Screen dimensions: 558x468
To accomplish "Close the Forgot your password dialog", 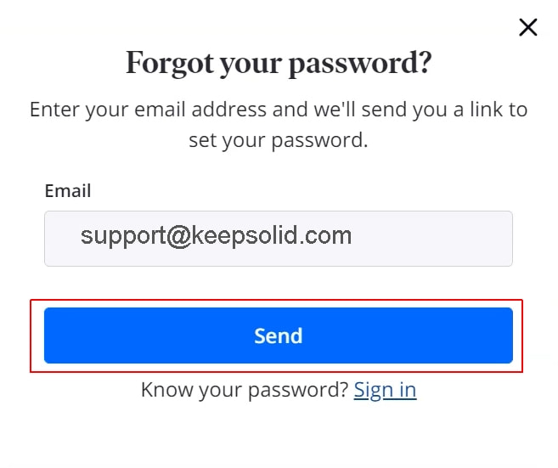I will (x=527, y=28).
